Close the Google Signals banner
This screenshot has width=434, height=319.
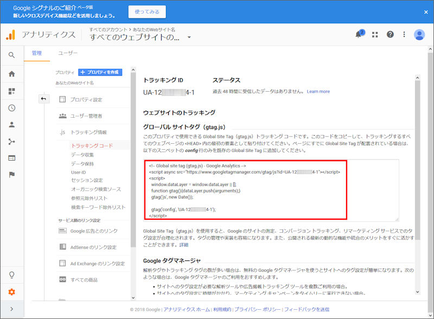426,12
